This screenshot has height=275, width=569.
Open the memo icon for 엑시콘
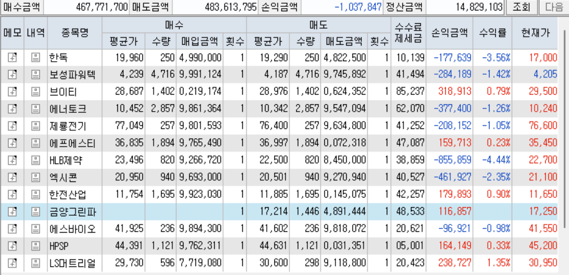[12, 177]
